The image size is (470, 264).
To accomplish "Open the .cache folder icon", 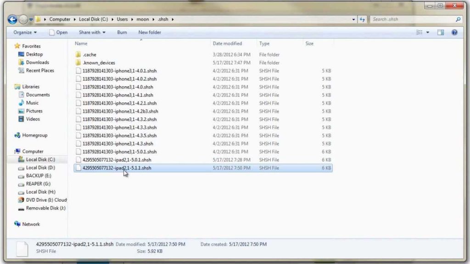I will click(78, 55).
